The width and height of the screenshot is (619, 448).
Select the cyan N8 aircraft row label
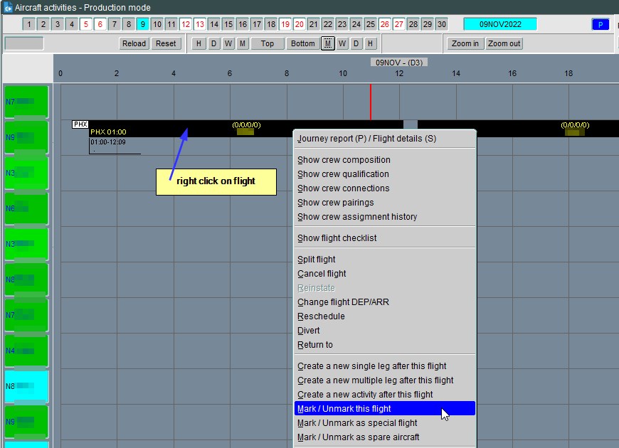point(26,387)
